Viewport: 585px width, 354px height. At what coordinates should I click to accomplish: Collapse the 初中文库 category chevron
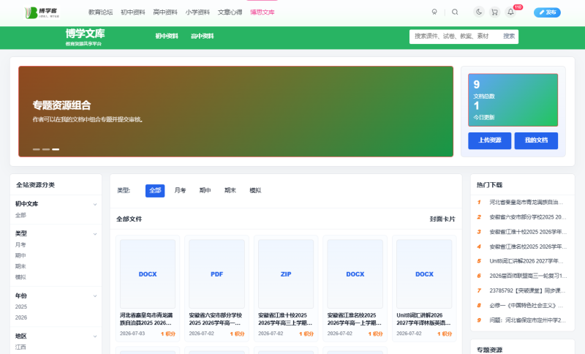pos(95,204)
